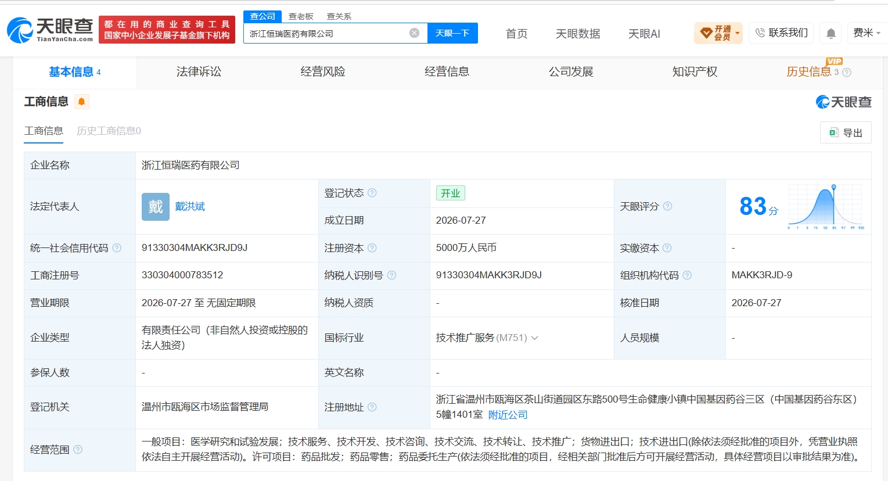This screenshot has width=888, height=481.
Task: Click the 83分 score value
Action: (758, 207)
